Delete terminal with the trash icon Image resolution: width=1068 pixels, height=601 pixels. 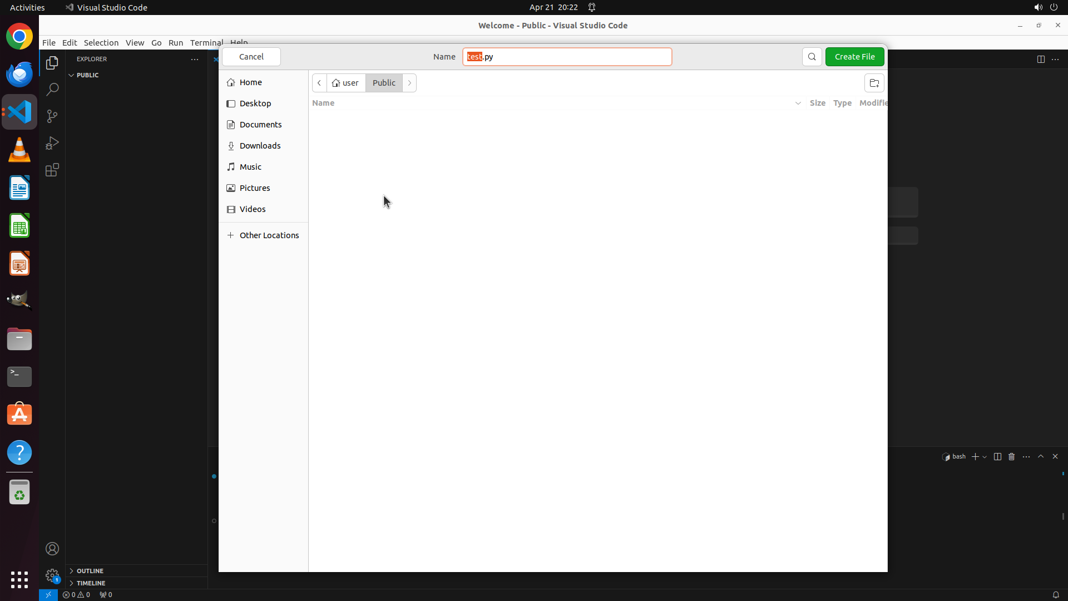1011,456
